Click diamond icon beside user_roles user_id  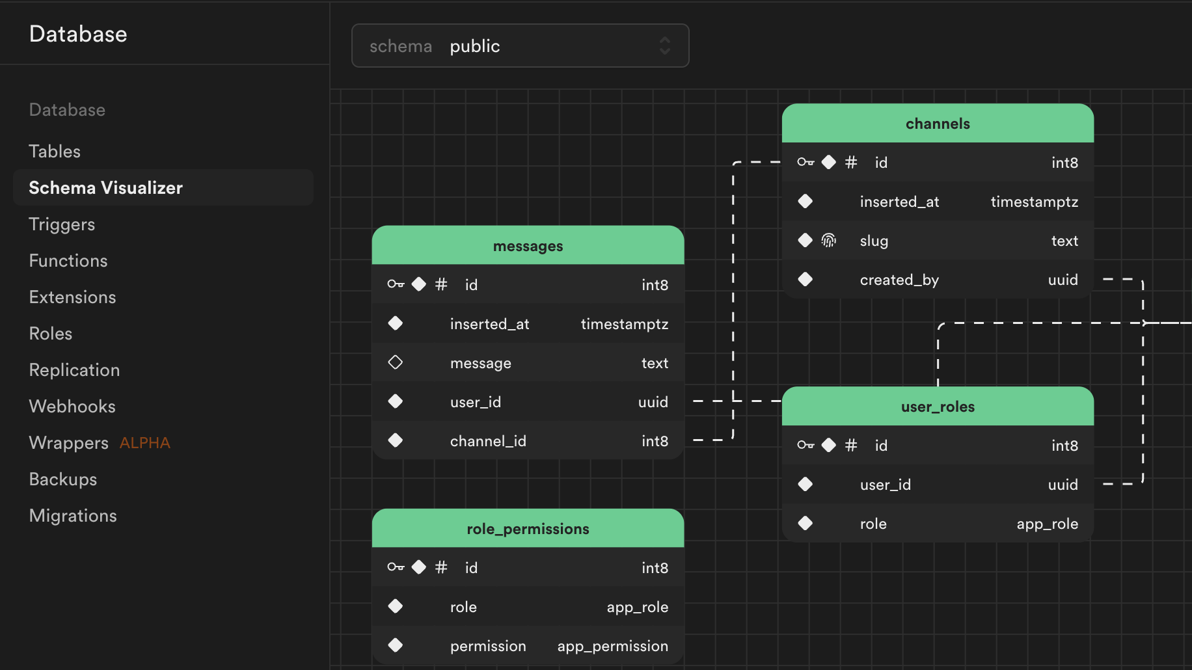806,484
